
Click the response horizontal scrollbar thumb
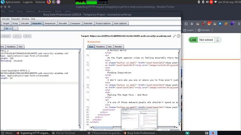coord(103,127)
